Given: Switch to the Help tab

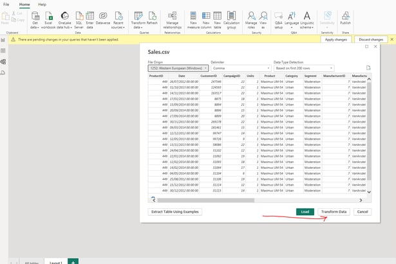Looking at the screenshot, I should click(42, 4).
